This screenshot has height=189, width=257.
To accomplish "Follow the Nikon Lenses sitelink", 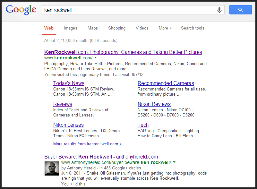I will (x=68, y=125).
